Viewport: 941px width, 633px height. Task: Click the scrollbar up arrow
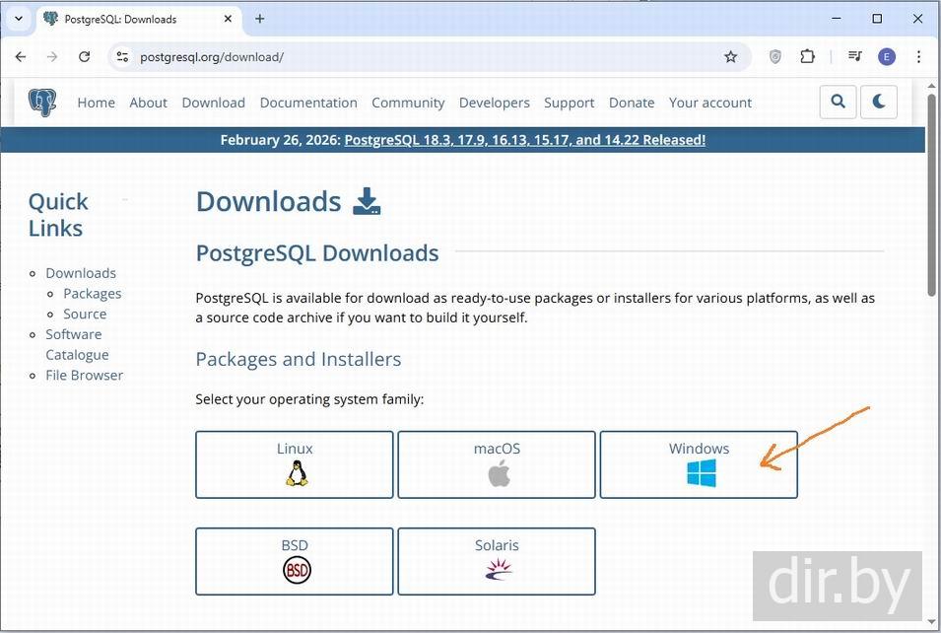coord(931,86)
